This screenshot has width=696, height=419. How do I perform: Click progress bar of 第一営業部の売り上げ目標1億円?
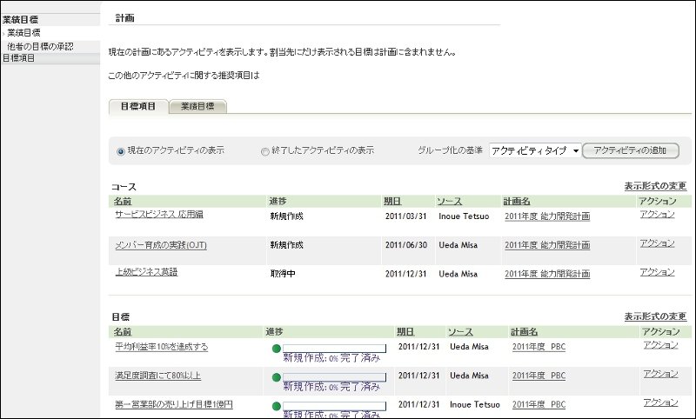pos(334,406)
